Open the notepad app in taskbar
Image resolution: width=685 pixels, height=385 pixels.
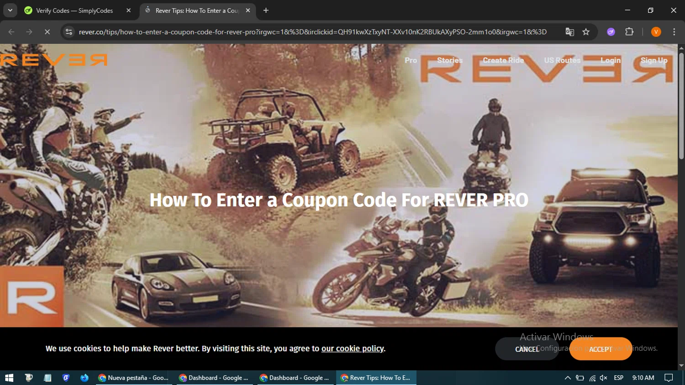pos(47,378)
